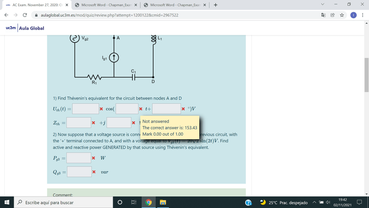Open Chrome three-dot menu

[x=362, y=15]
